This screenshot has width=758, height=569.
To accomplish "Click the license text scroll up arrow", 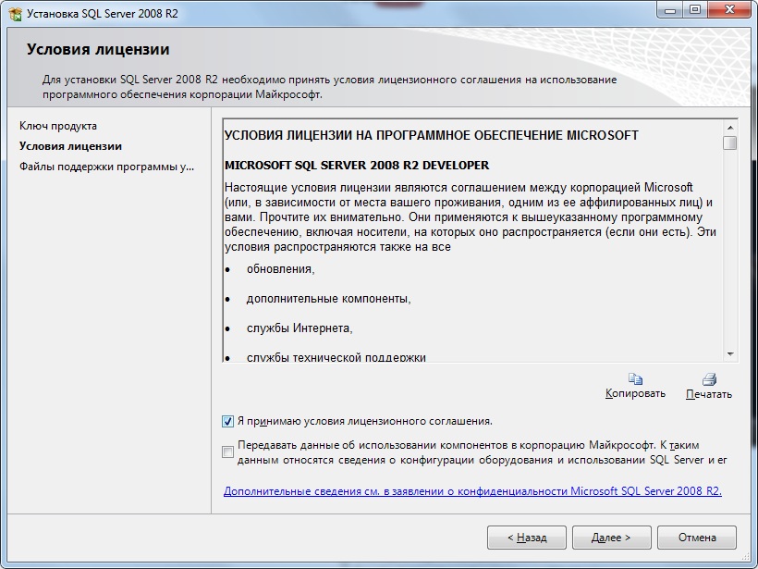I will coord(730,128).
